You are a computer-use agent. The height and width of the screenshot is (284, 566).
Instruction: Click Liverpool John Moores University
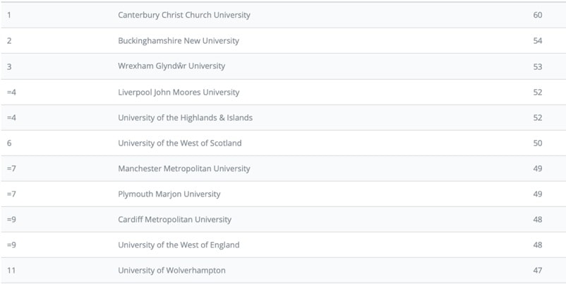point(179,92)
